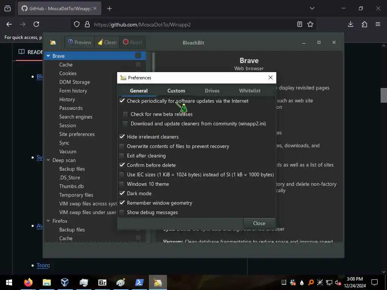Close the Preferences dialog with X
The width and height of the screenshot is (387, 290).
coord(271,77)
